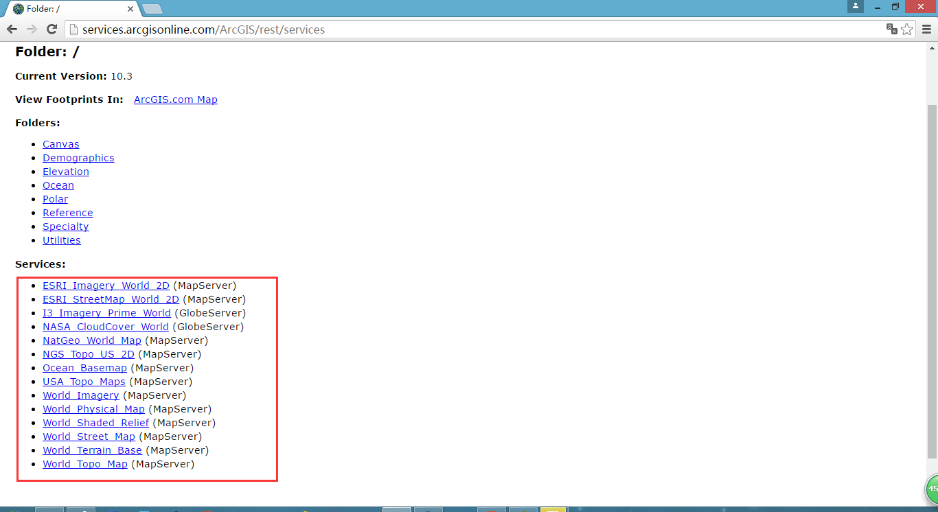
Task: Open World_Street_Map service link
Action: point(89,437)
